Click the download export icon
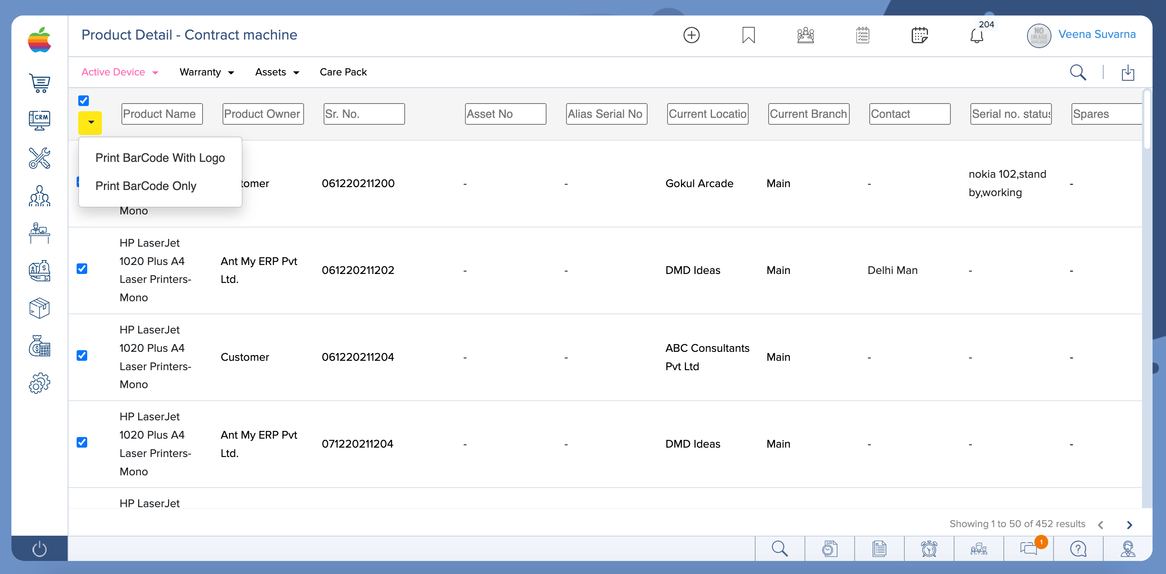The width and height of the screenshot is (1166, 574). (1128, 73)
